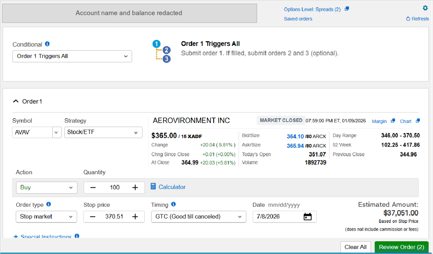Click the Previous Close value 344.96

tap(408, 154)
